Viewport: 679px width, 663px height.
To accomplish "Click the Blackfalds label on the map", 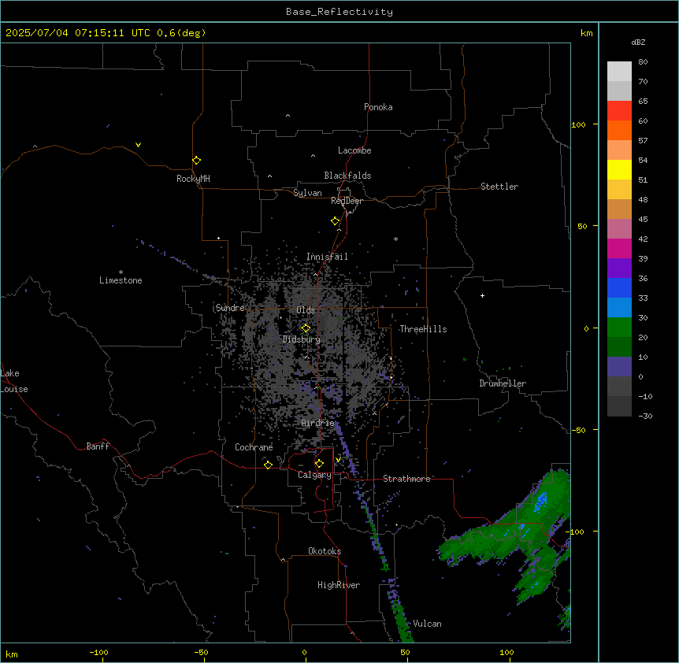I will [347, 176].
